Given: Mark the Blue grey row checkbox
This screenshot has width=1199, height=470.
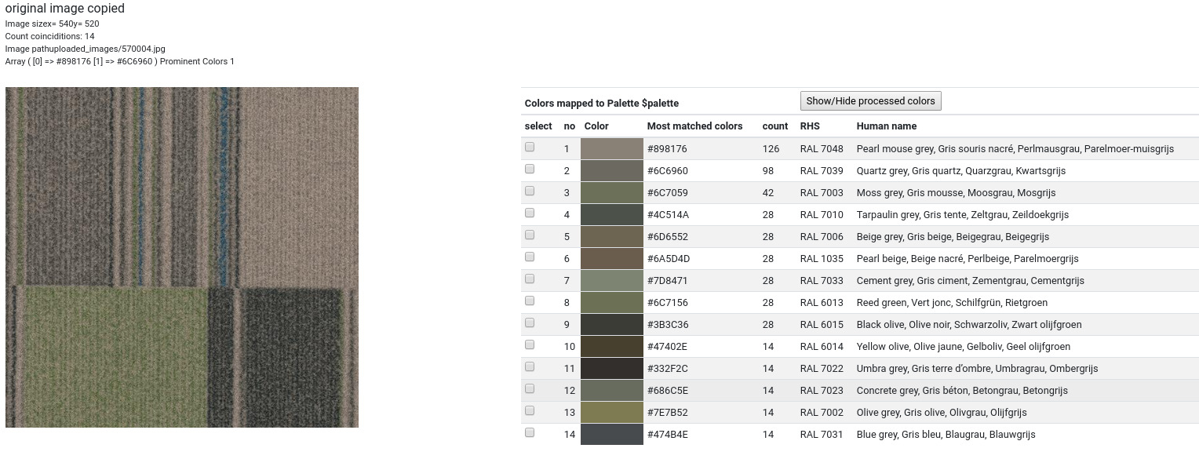Looking at the screenshot, I should (530, 432).
